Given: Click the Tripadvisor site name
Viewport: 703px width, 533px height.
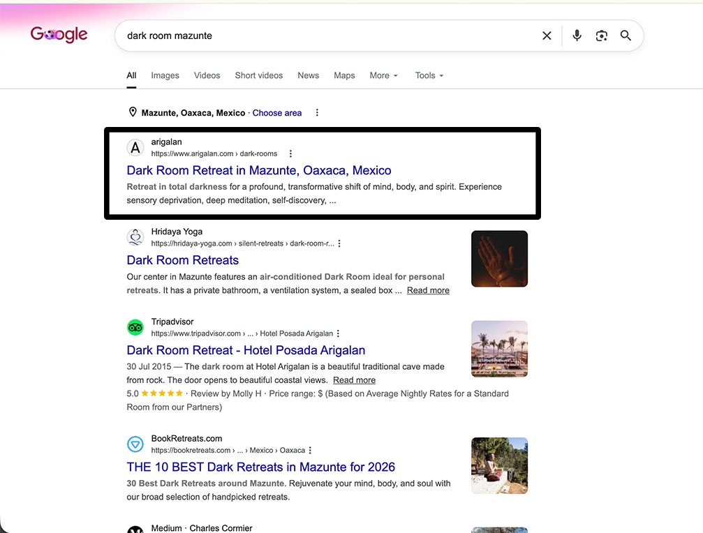Looking at the screenshot, I should (172, 322).
